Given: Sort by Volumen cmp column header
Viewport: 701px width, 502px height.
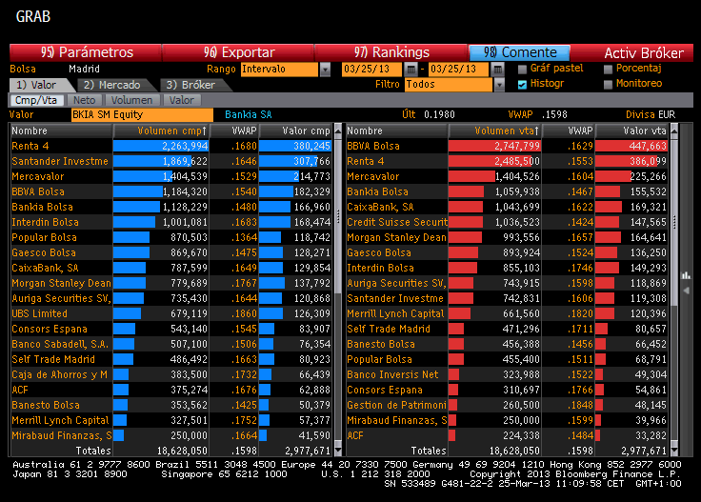Looking at the screenshot, I should point(161,131).
